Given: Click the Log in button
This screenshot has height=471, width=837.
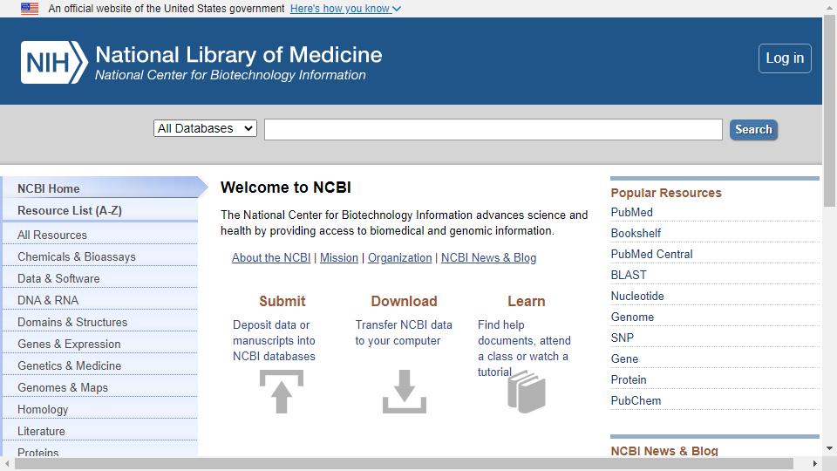Looking at the screenshot, I should coord(785,58).
